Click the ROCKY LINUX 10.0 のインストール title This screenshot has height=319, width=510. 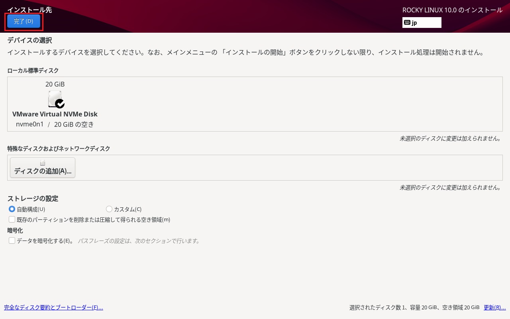(x=453, y=10)
